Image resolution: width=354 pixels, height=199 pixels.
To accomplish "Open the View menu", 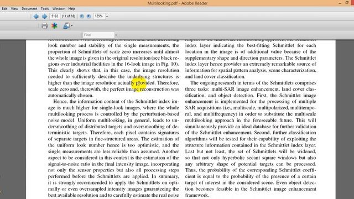I will (14, 9).
